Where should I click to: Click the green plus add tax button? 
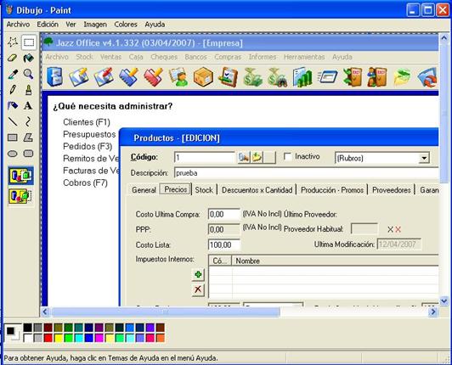coord(198,274)
